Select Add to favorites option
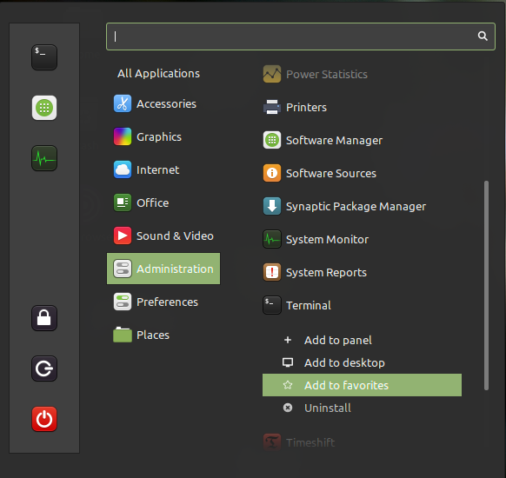506x478 pixels. (x=362, y=385)
